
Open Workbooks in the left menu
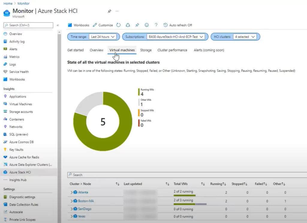click(17, 79)
